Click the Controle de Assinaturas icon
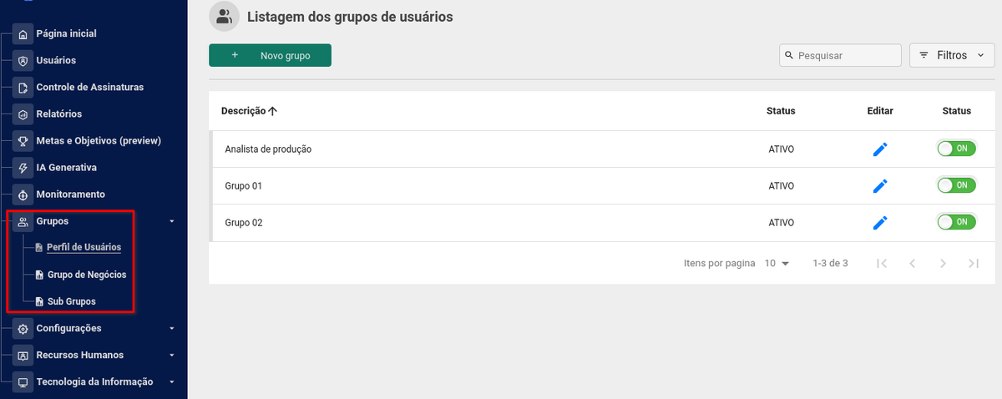Image resolution: width=1002 pixels, height=399 pixels. (23, 88)
